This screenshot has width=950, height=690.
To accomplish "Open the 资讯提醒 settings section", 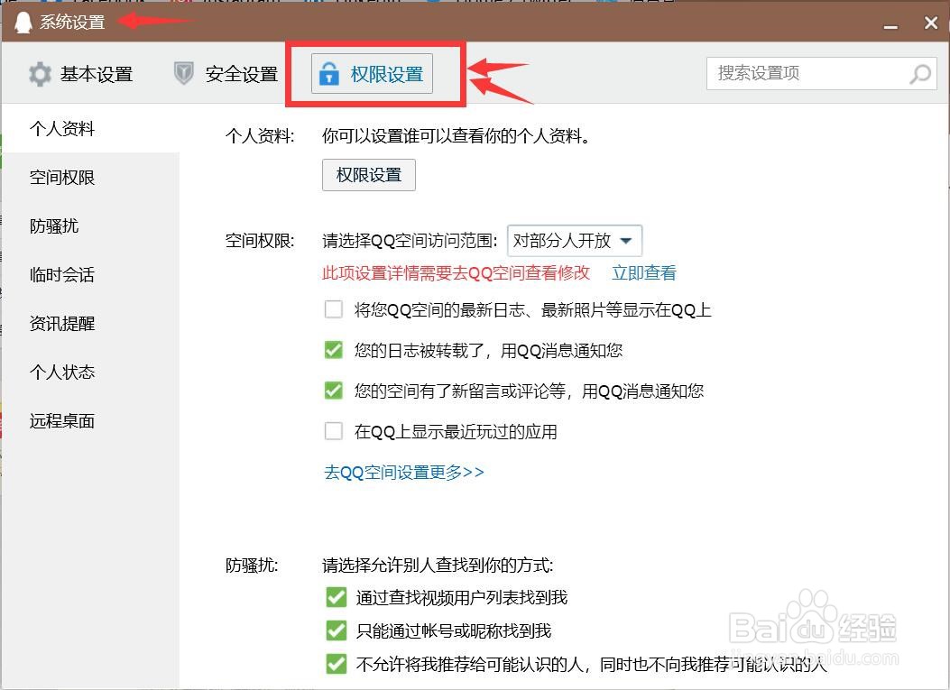I will click(61, 323).
